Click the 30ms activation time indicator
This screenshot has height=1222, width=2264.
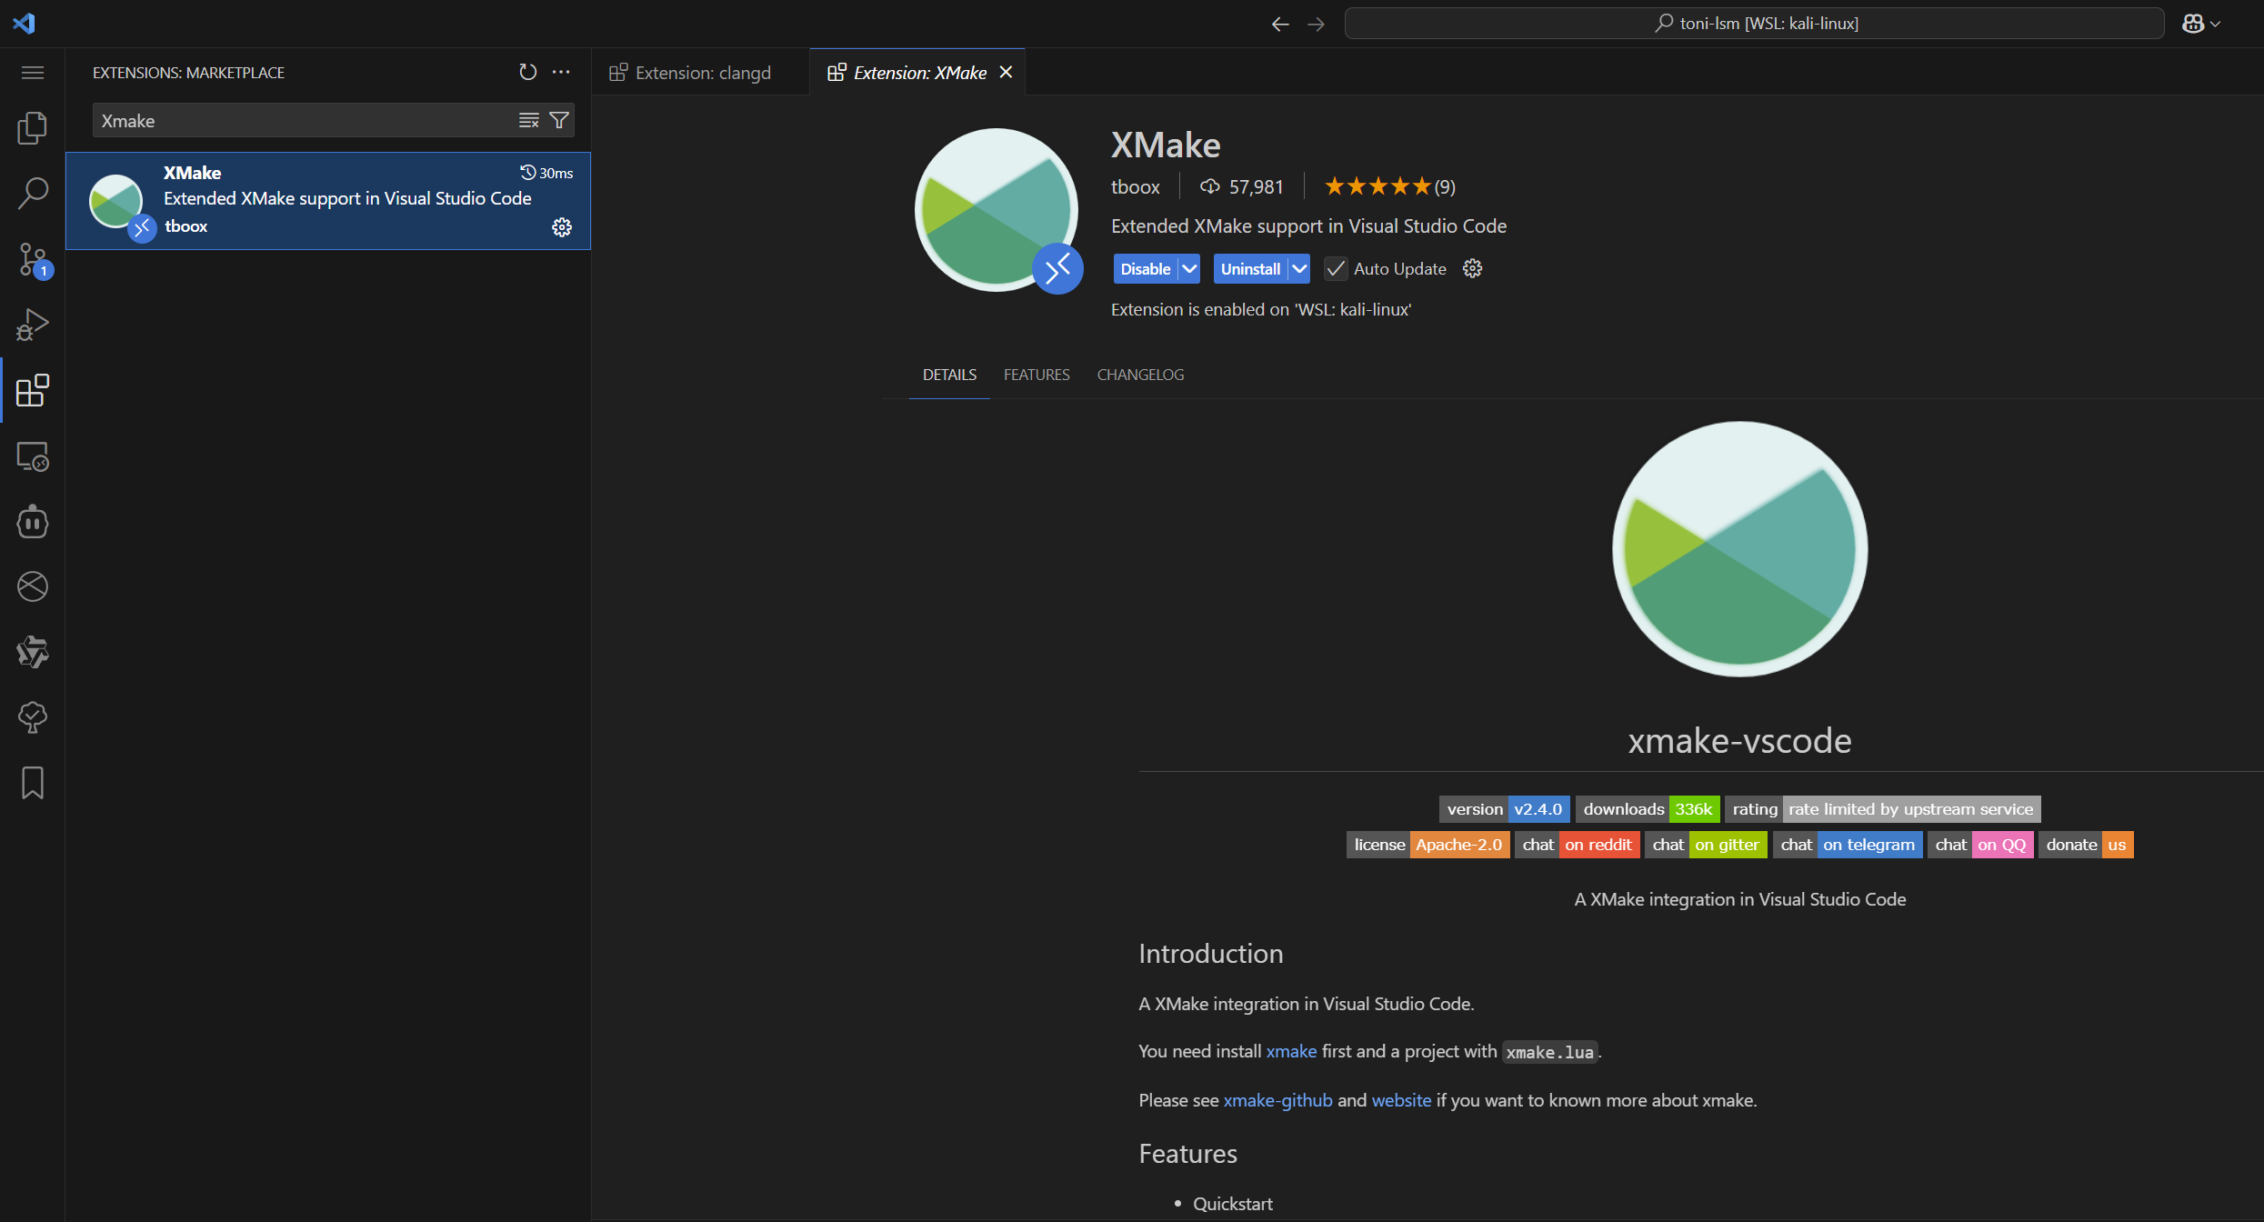[x=546, y=173]
